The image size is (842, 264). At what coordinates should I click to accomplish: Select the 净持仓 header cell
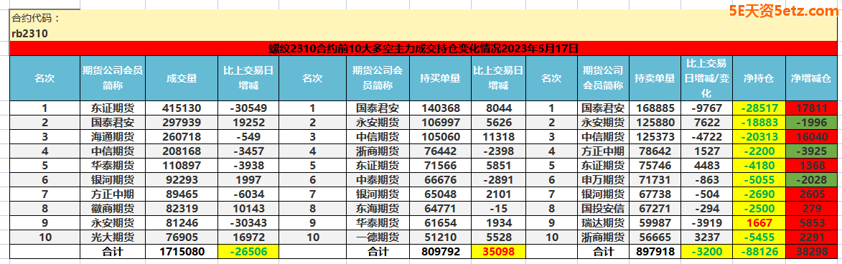[x=758, y=78]
